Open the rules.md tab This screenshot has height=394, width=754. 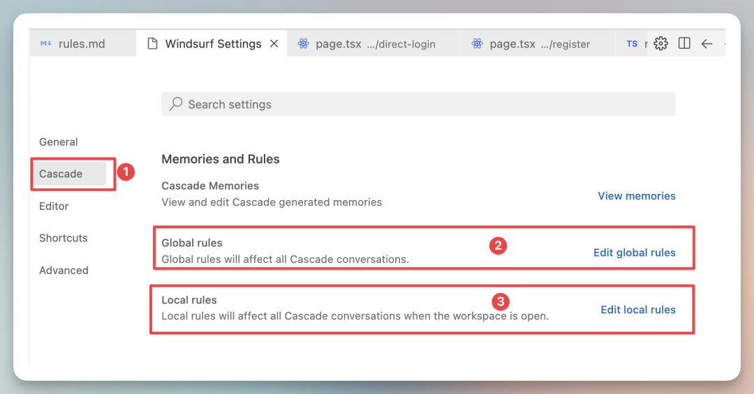tap(82, 44)
